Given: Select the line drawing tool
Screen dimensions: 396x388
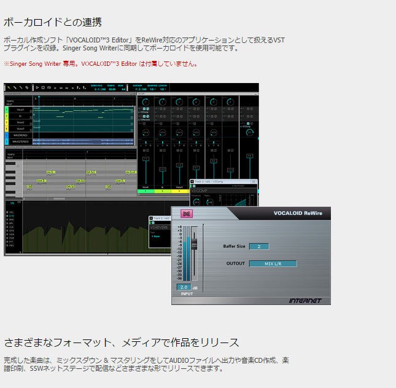Looking at the screenshot, I should click(x=21, y=87).
